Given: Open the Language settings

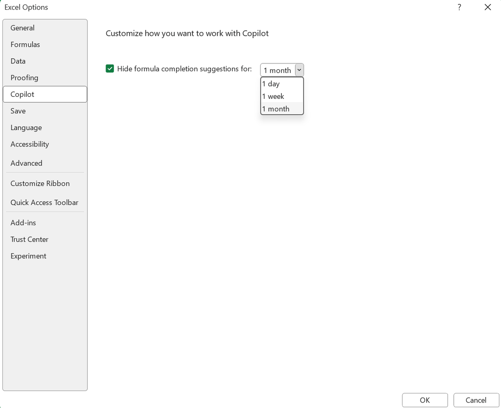Looking at the screenshot, I should click(x=45, y=128).
